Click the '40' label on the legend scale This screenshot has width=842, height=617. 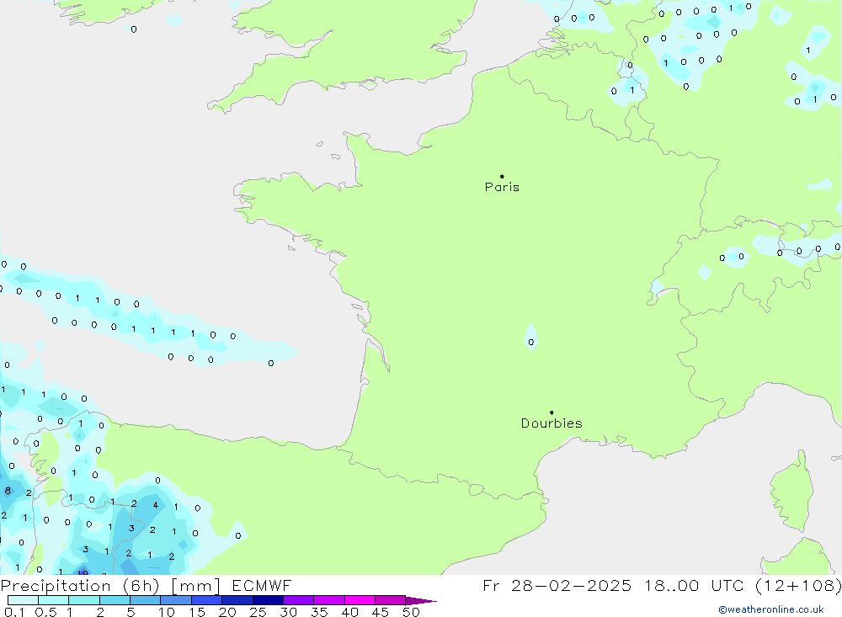pos(350,612)
